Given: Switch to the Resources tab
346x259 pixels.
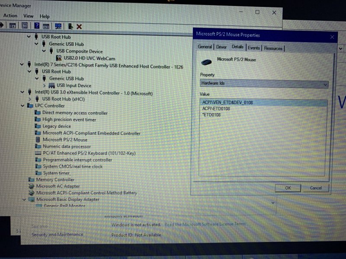Looking at the screenshot, I should pyautogui.click(x=273, y=48).
